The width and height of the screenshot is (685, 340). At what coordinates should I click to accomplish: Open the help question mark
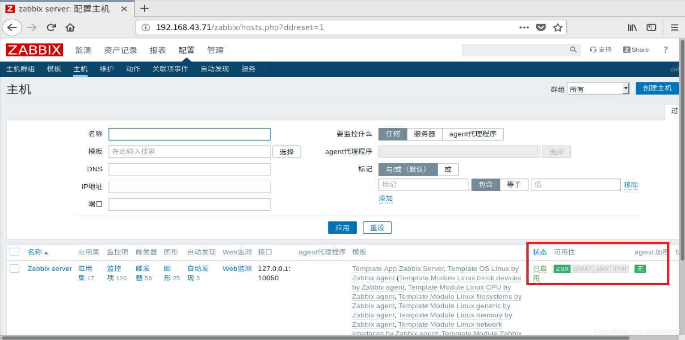[x=665, y=50]
